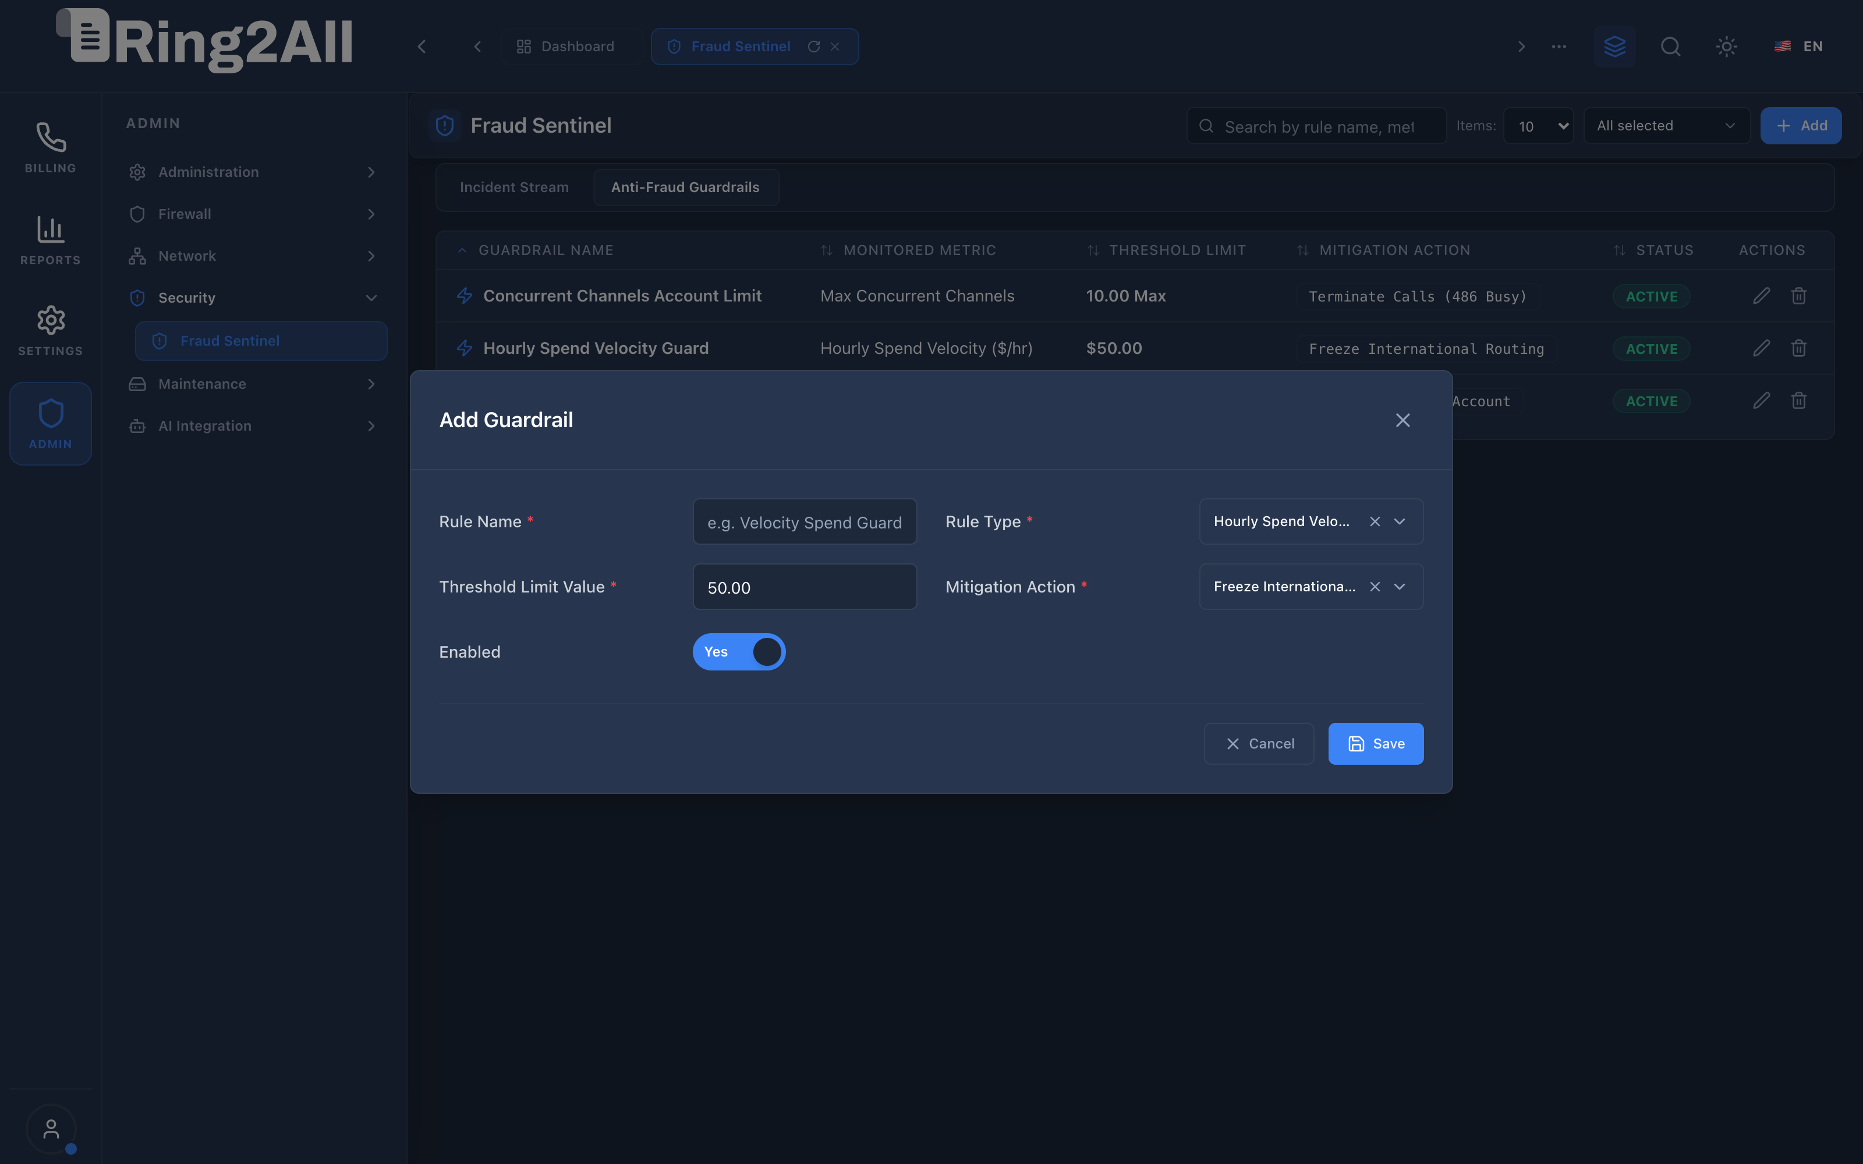Edit the Hourly Spend Velocity Guard rule
Screen dimensions: 1863x1164
(x=1761, y=348)
